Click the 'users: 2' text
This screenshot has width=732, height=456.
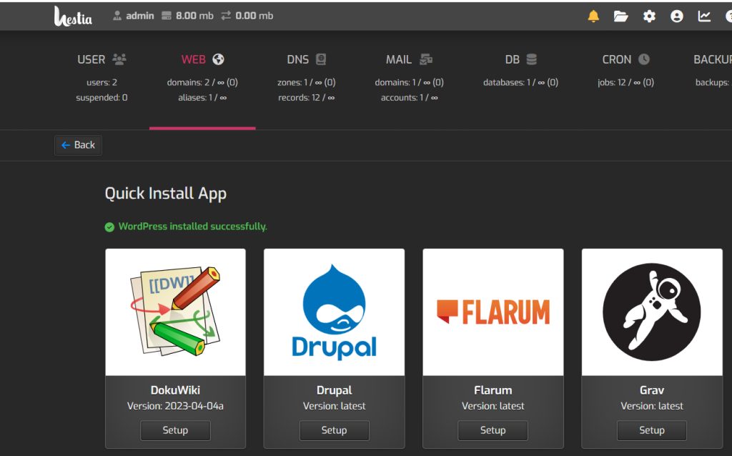102,83
